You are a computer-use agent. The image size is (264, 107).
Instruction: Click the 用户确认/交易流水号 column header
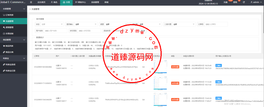(x=223, y=56)
